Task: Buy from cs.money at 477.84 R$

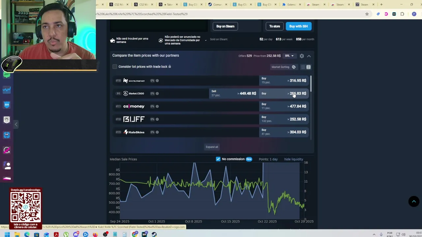Action: [x=284, y=106]
